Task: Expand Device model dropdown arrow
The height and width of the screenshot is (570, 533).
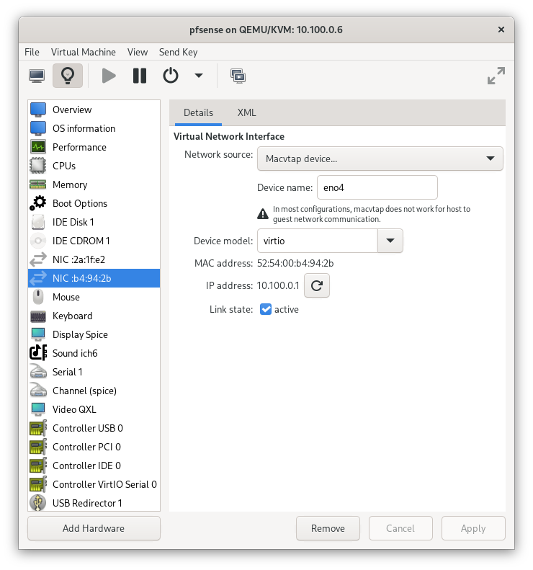Action: [x=390, y=241]
